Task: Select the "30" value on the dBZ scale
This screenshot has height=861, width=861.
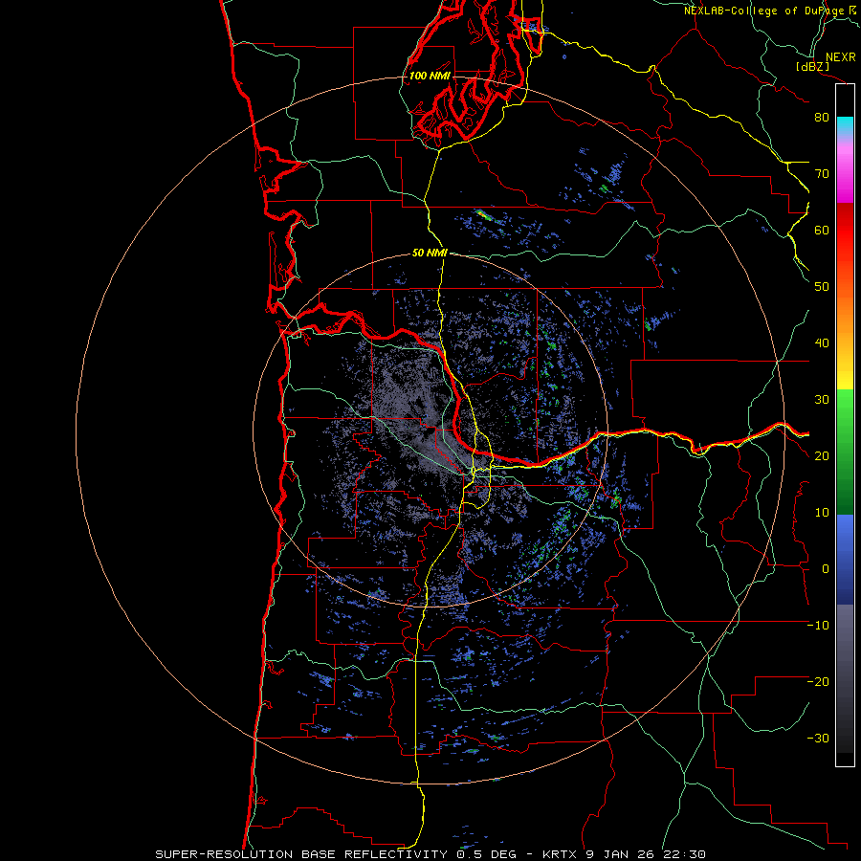Action: (822, 400)
